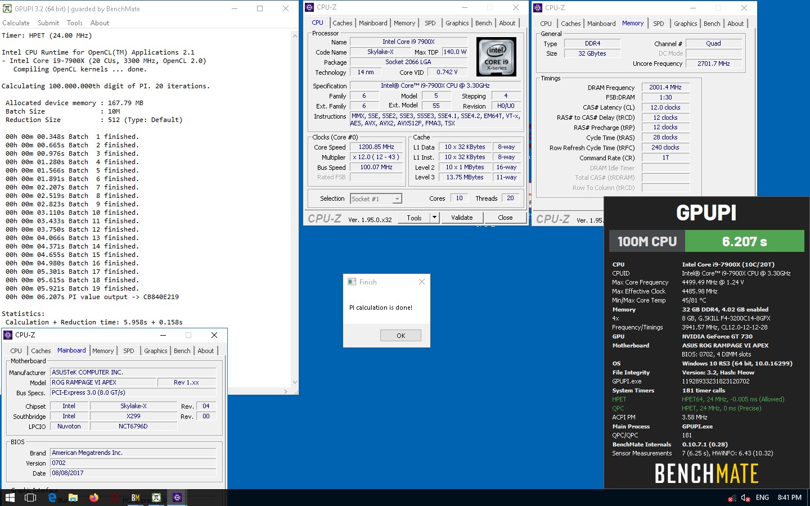Click OK in the Finish dialog
Screen dimensions: 810x506
click(400, 336)
